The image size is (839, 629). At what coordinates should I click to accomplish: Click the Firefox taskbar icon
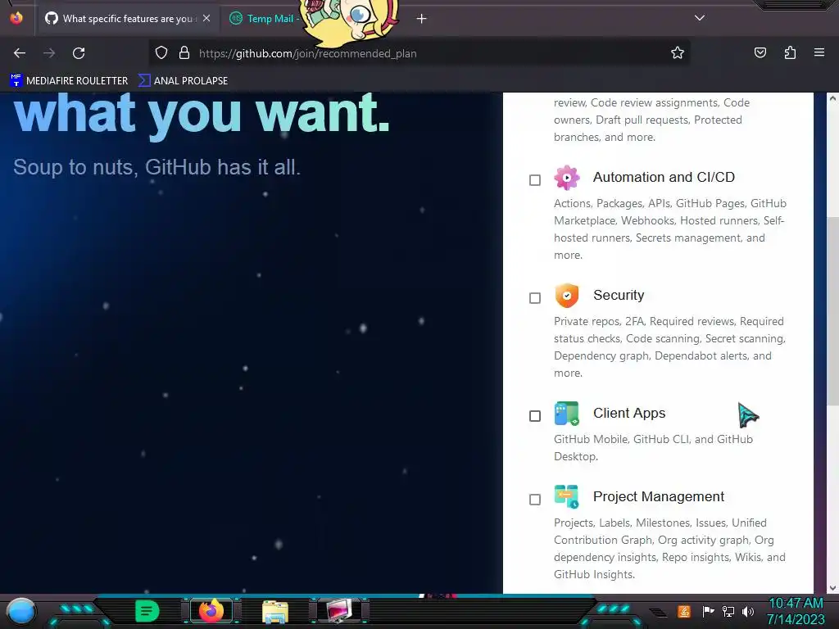(x=211, y=611)
